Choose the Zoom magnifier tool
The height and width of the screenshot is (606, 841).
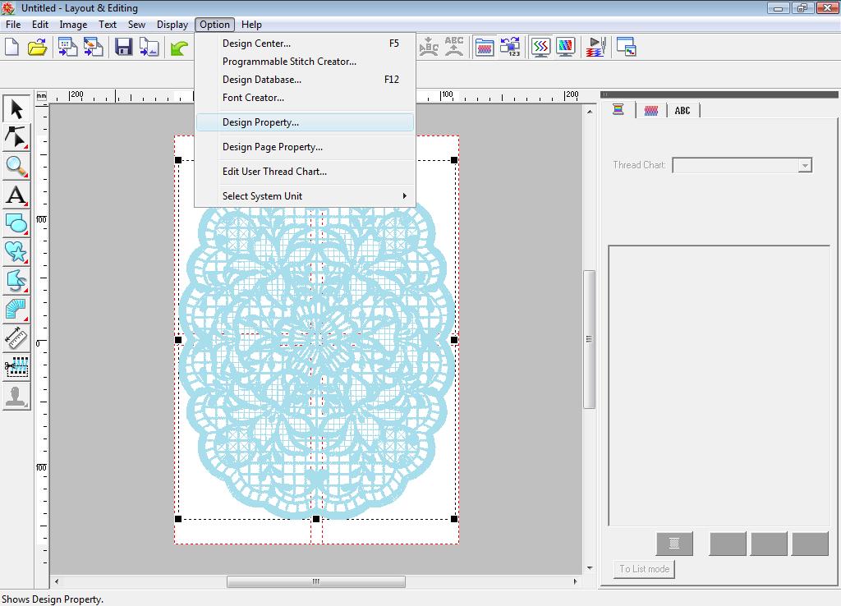[x=16, y=166]
